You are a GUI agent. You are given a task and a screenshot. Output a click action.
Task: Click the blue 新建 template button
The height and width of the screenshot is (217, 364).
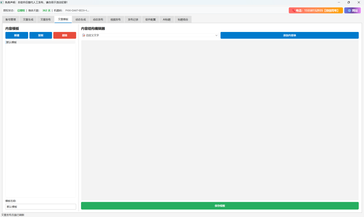[17, 36]
